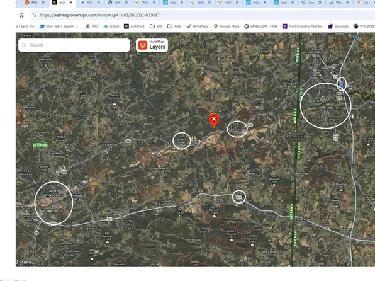This screenshot has height=281, width=375.
Task: Open the LAND.COM - NEW bookmark
Action: (x=261, y=26)
